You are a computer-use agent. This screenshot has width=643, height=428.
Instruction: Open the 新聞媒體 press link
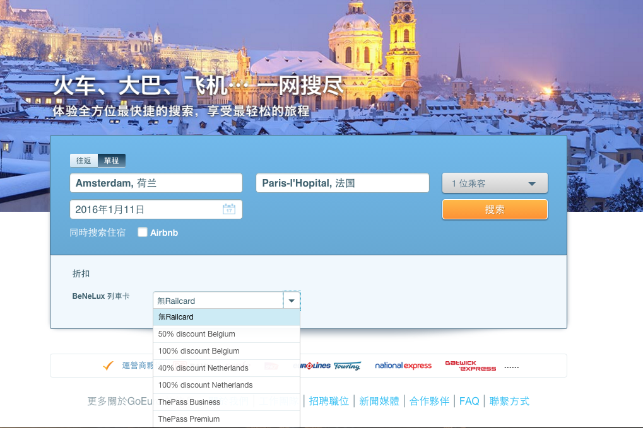379,401
